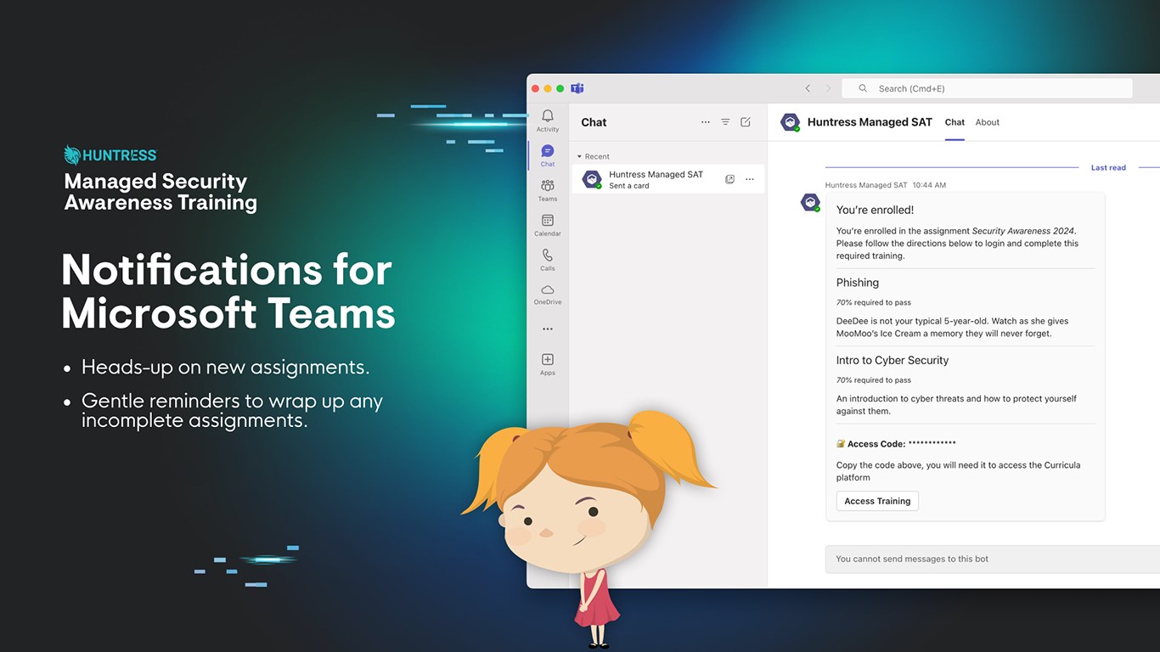Click the search magnifier icon
This screenshot has height=652, width=1160.
(863, 88)
